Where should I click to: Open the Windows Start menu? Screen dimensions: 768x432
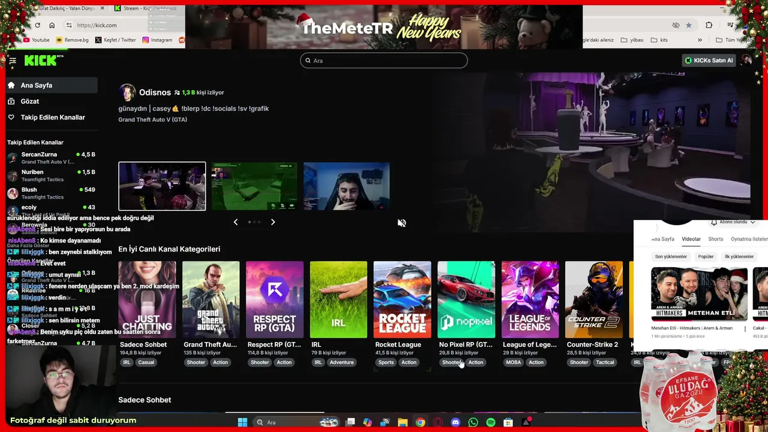click(242, 422)
